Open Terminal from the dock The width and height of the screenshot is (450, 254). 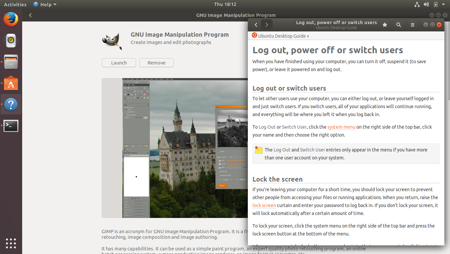11,126
